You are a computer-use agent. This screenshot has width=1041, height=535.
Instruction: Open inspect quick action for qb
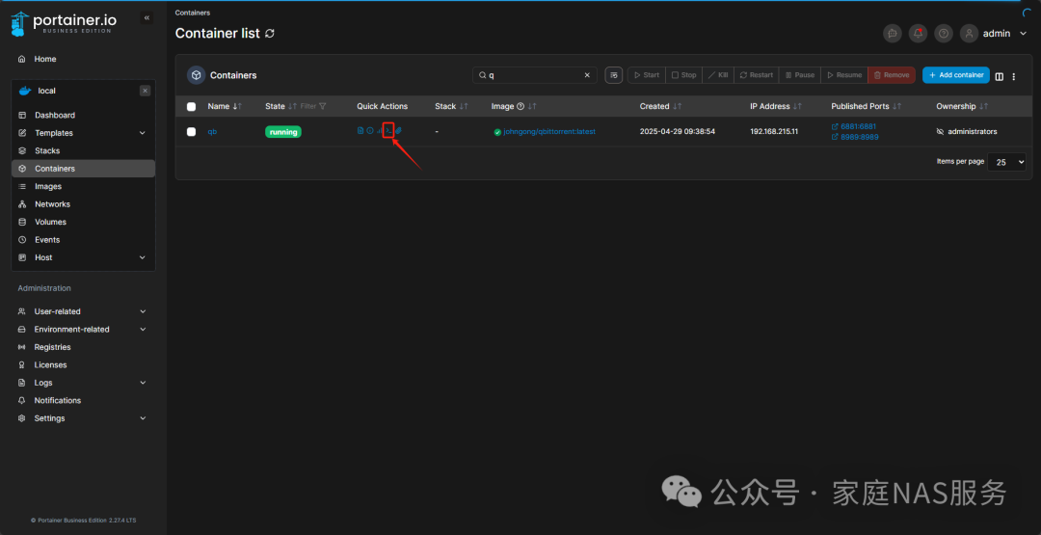[x=370, y=131]
